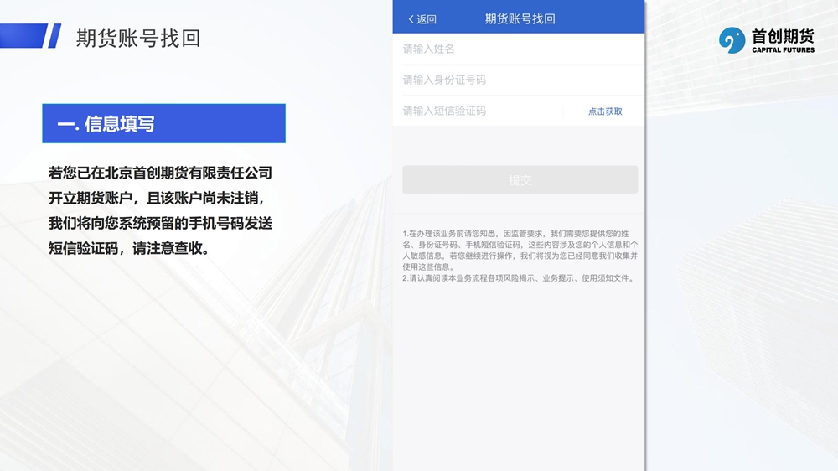Click the back chevron arrow icon

pyautogui.click(x=411, y=19)
